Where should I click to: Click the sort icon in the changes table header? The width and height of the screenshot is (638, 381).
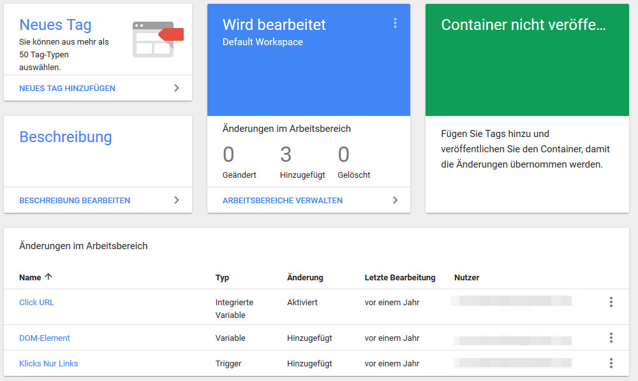(48, 277)
